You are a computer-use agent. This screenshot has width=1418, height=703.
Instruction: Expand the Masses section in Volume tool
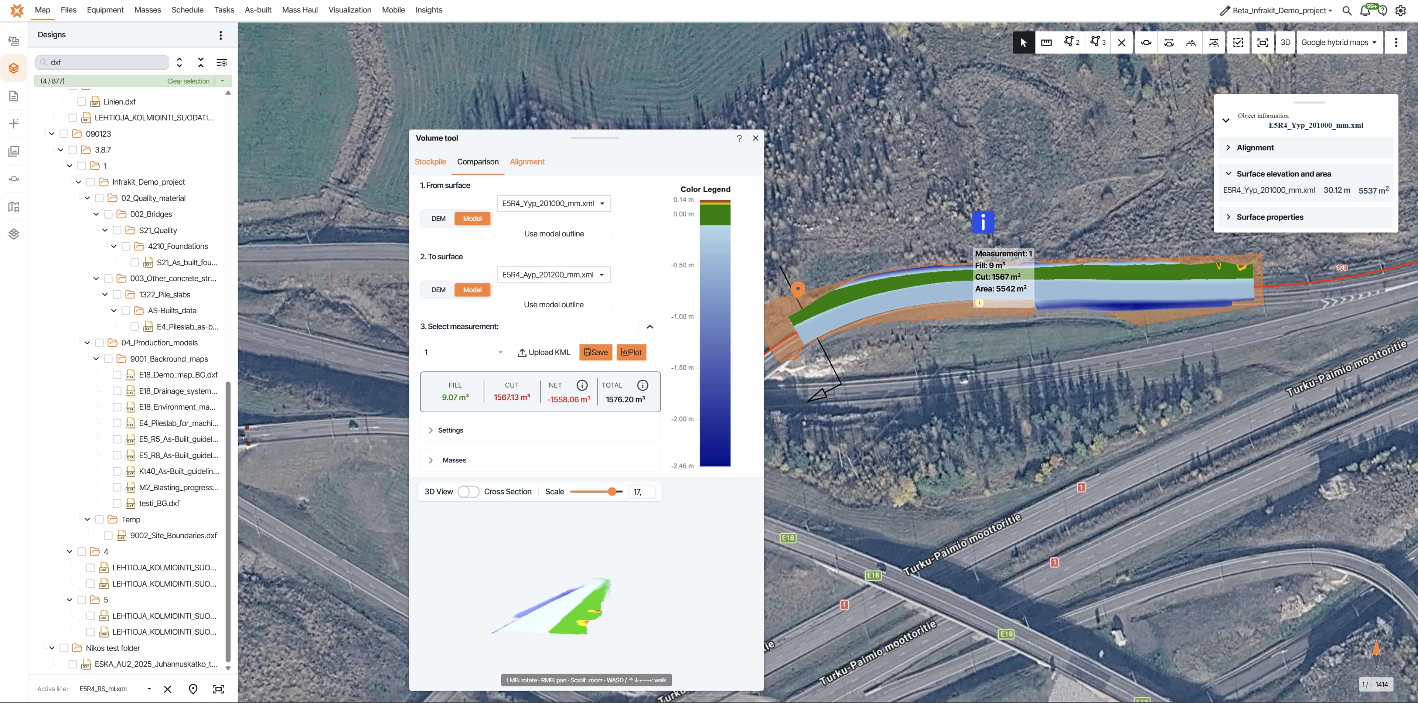point(540,460)
